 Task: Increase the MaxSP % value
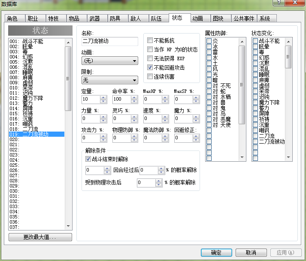point(196,97)
